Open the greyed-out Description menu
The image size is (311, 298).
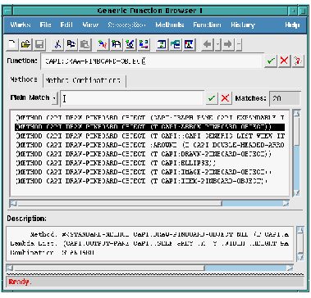point(126,25)
